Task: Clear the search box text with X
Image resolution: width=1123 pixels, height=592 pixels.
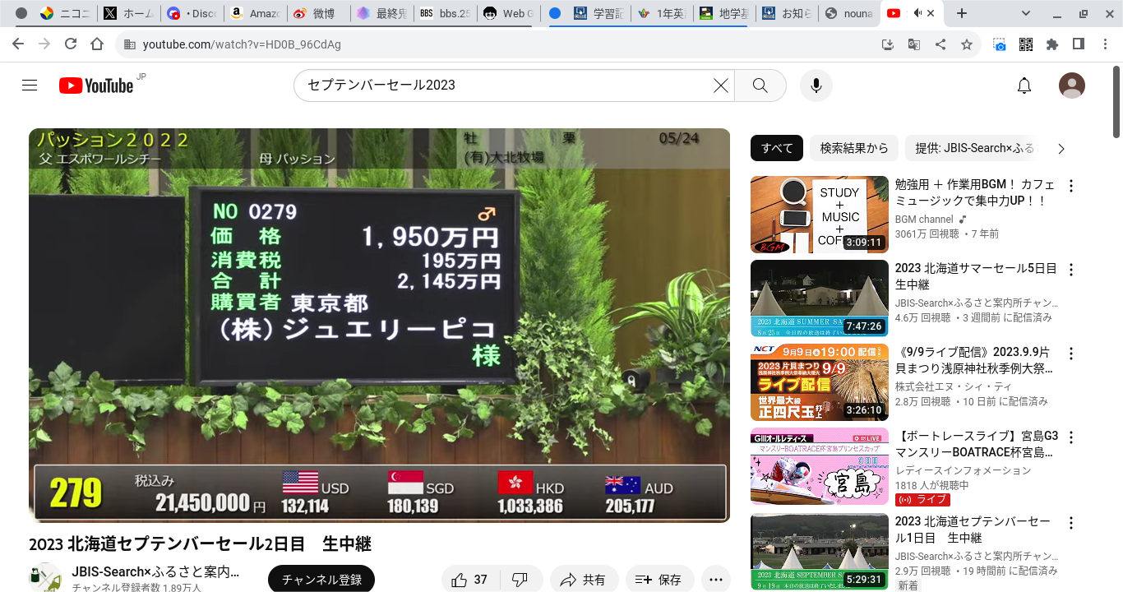Action: (x=720, y=86)
